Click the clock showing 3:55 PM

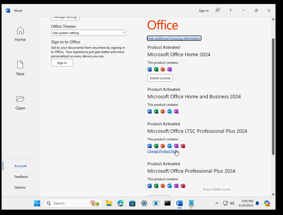point(248,201)
